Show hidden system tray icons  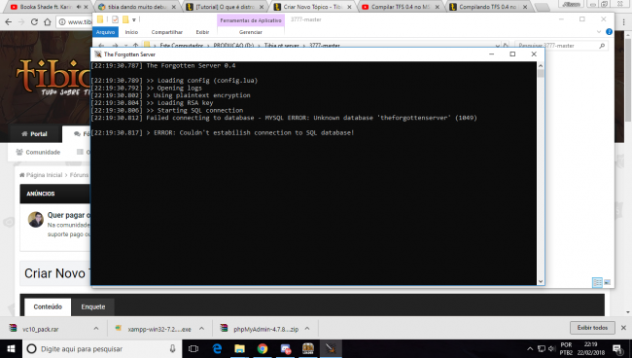530,348
